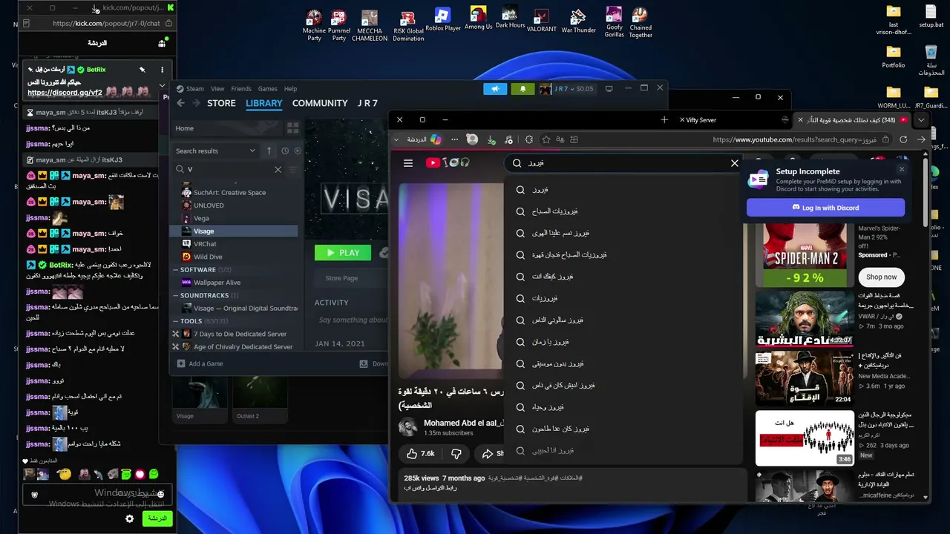Image resolution: width=950 pixels, height=534 pixels.
Task: Open Among Us desktop icon
Action: [478, 19]
